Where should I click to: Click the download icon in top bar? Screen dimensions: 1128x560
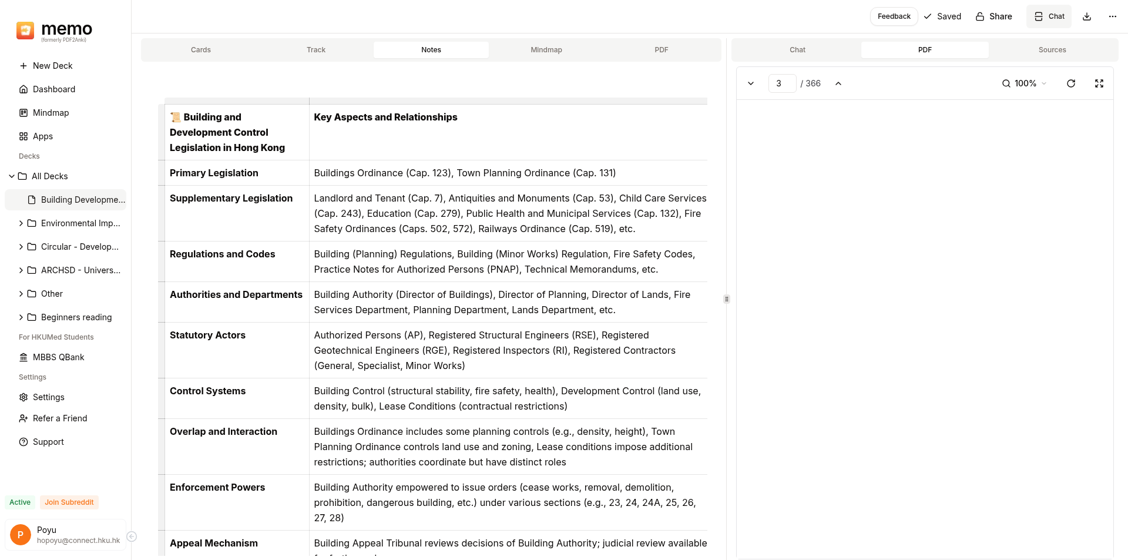pos(1087,16)
